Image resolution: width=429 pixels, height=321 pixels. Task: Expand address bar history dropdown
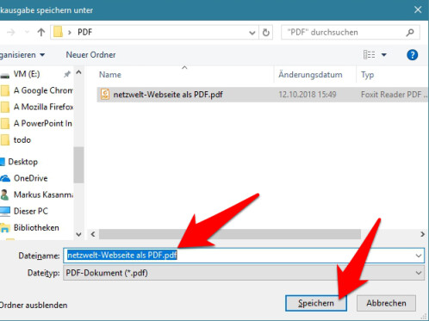pos(252,33)
